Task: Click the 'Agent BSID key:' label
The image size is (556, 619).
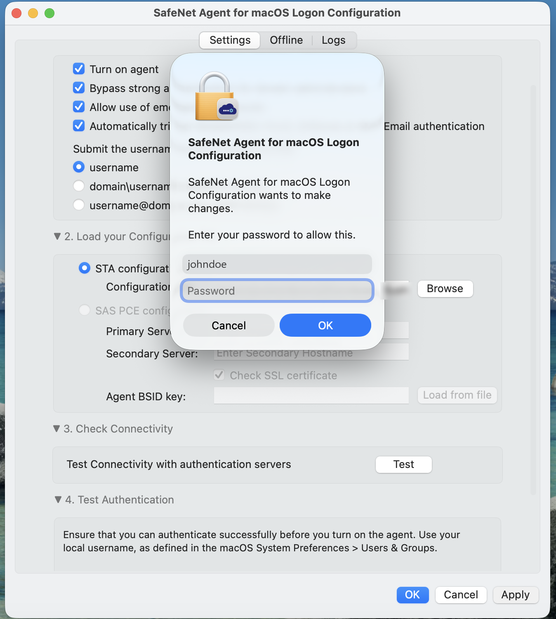Action: (x=146, y=397)
